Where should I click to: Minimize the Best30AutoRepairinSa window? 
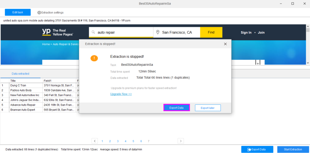point(281,4)
